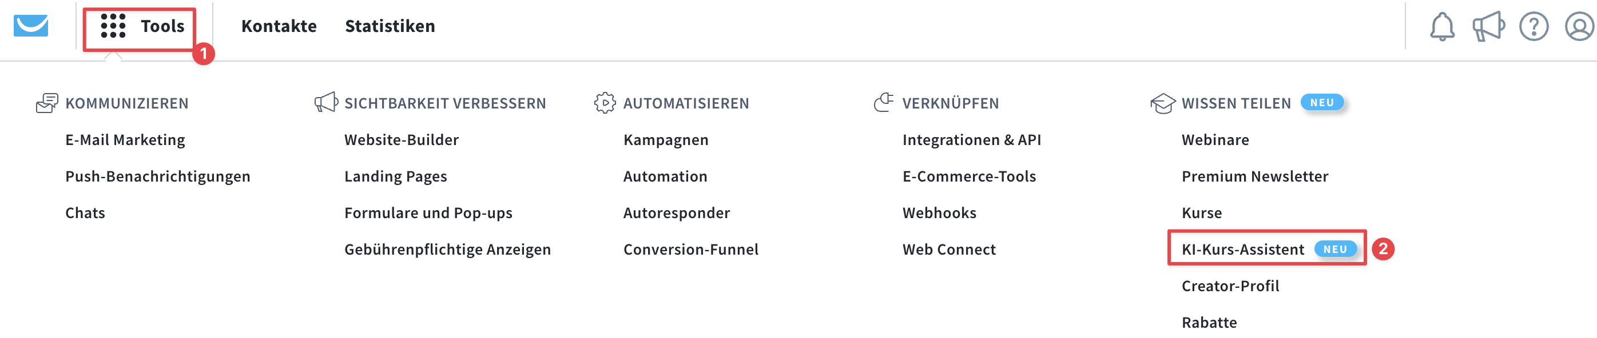Select the Kontakte menu item
Screen dimensions: 1597x338
pyautogui.click(x=279, y=26)
